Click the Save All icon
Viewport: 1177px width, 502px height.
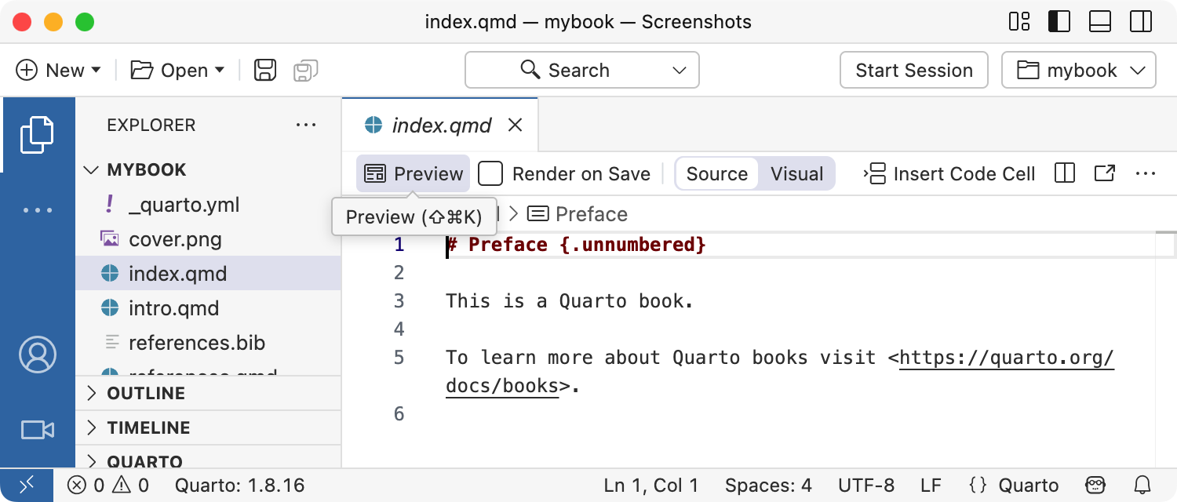(305, 71)
